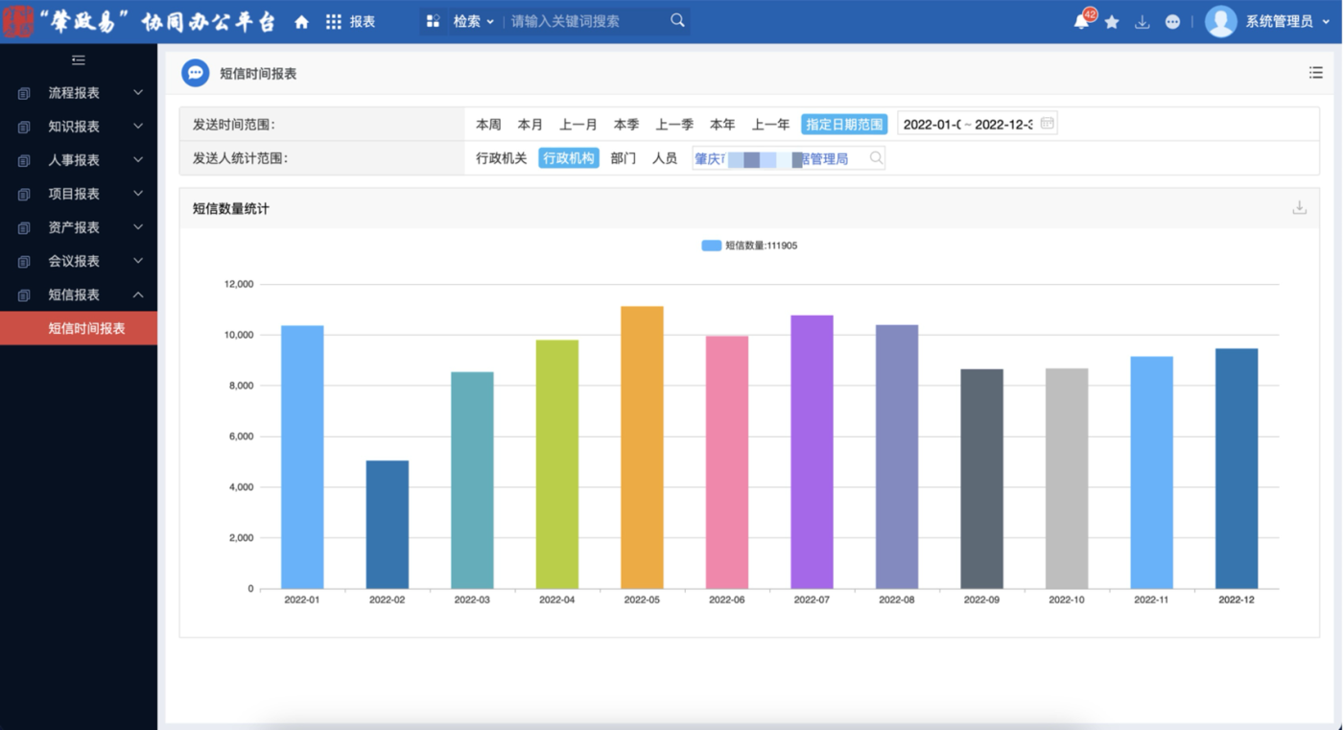1343x730 pixels.
Task: Click the star favorites icon
Action: click(1112, 22)
